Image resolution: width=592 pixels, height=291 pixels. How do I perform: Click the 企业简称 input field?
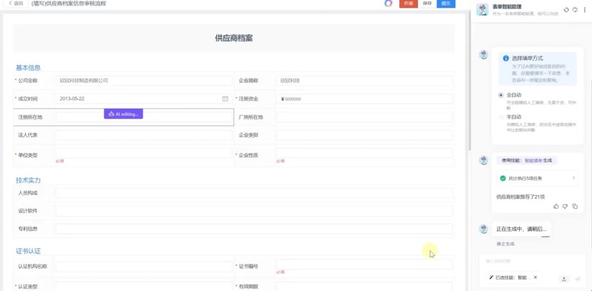pos(364,81)
